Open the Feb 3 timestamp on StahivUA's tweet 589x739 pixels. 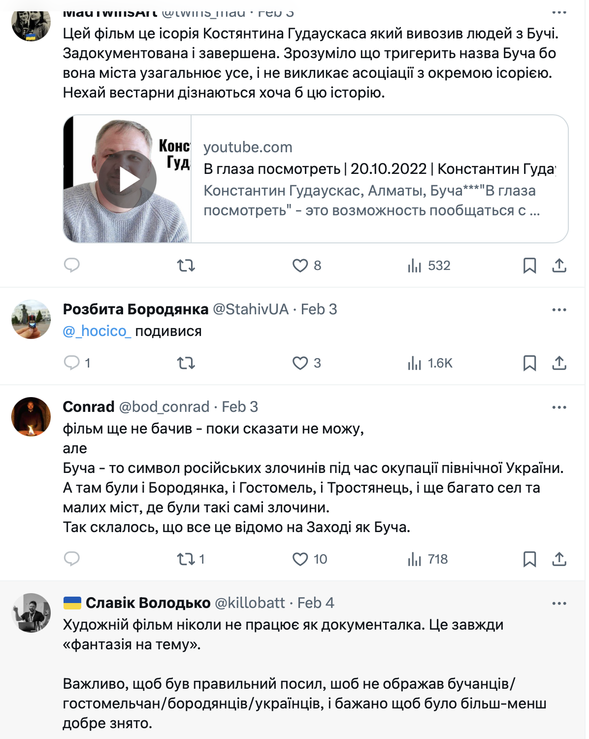pos(317,309)
